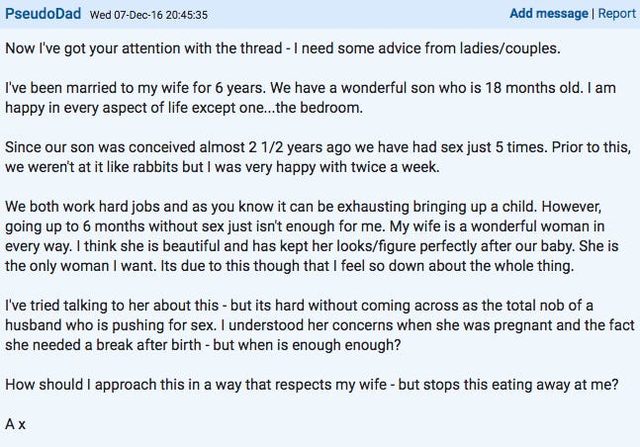640x447 pixels.
Task: Click the line starting "We both work hard jobs"
Action: click(304, 207)
